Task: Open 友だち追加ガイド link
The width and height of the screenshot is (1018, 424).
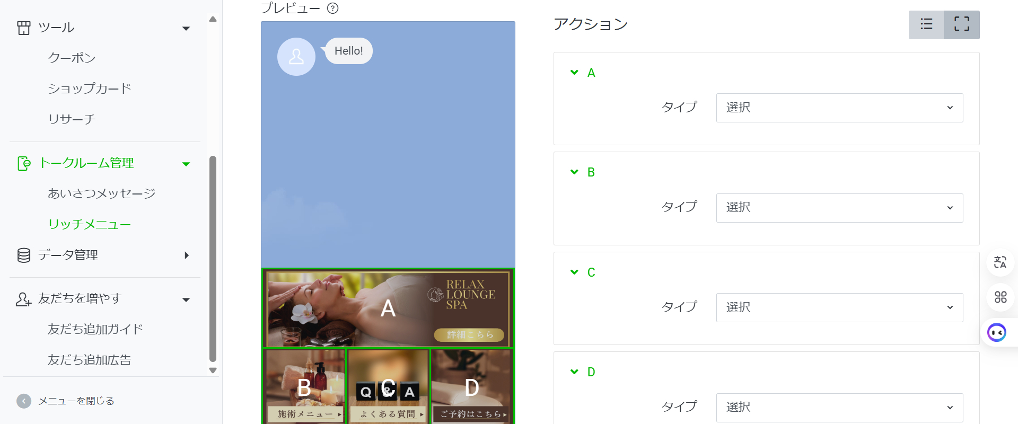Action: tap(95, 329)
